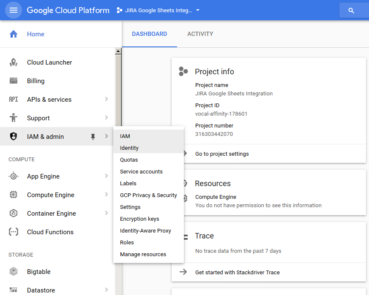Expand the Datastore submenu arrow
Viewport: 369px width, 295px height.
[106, 290]
